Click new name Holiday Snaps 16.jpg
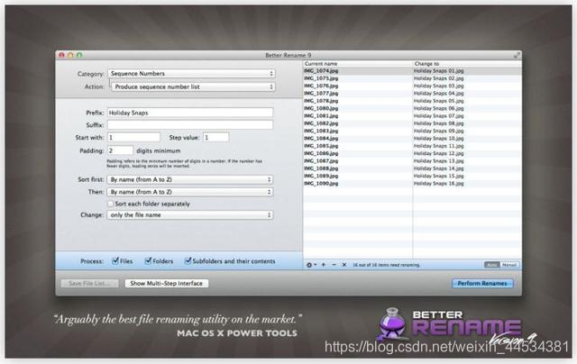 [439, 184]
